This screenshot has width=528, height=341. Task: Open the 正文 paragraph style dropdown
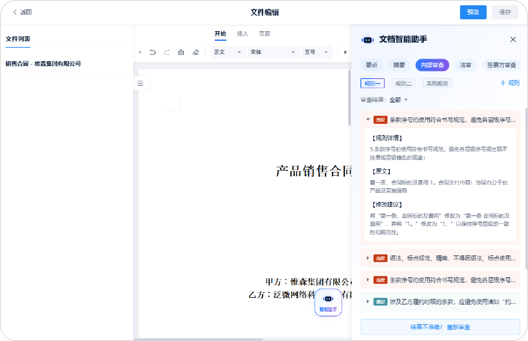228,52
